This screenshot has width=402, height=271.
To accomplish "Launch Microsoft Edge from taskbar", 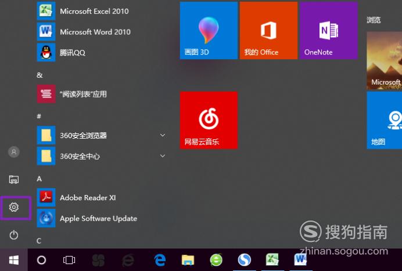I will (x=160, y=260).
